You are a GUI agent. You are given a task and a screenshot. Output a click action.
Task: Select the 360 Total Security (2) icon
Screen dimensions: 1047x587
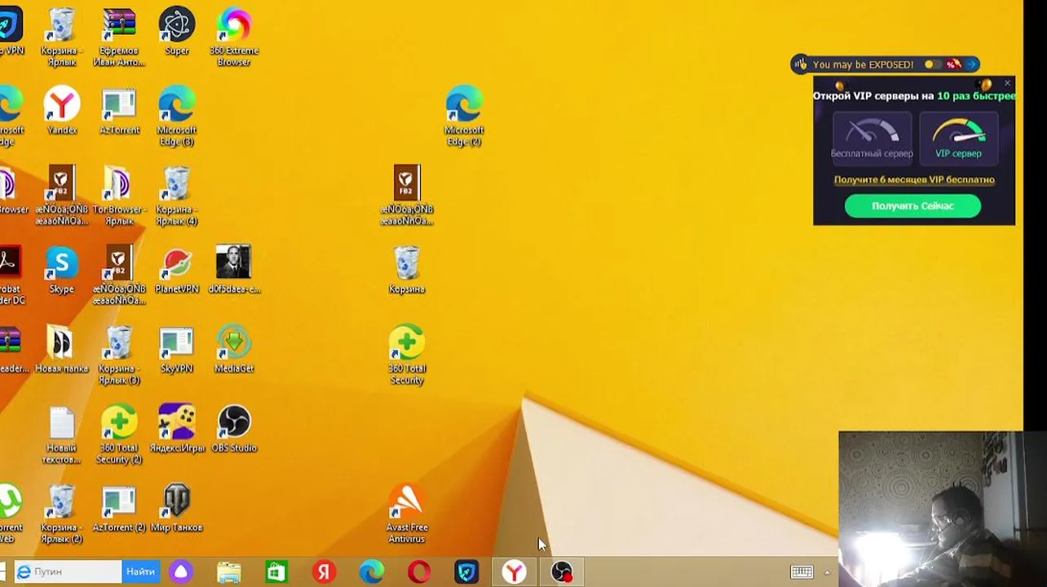119,434
